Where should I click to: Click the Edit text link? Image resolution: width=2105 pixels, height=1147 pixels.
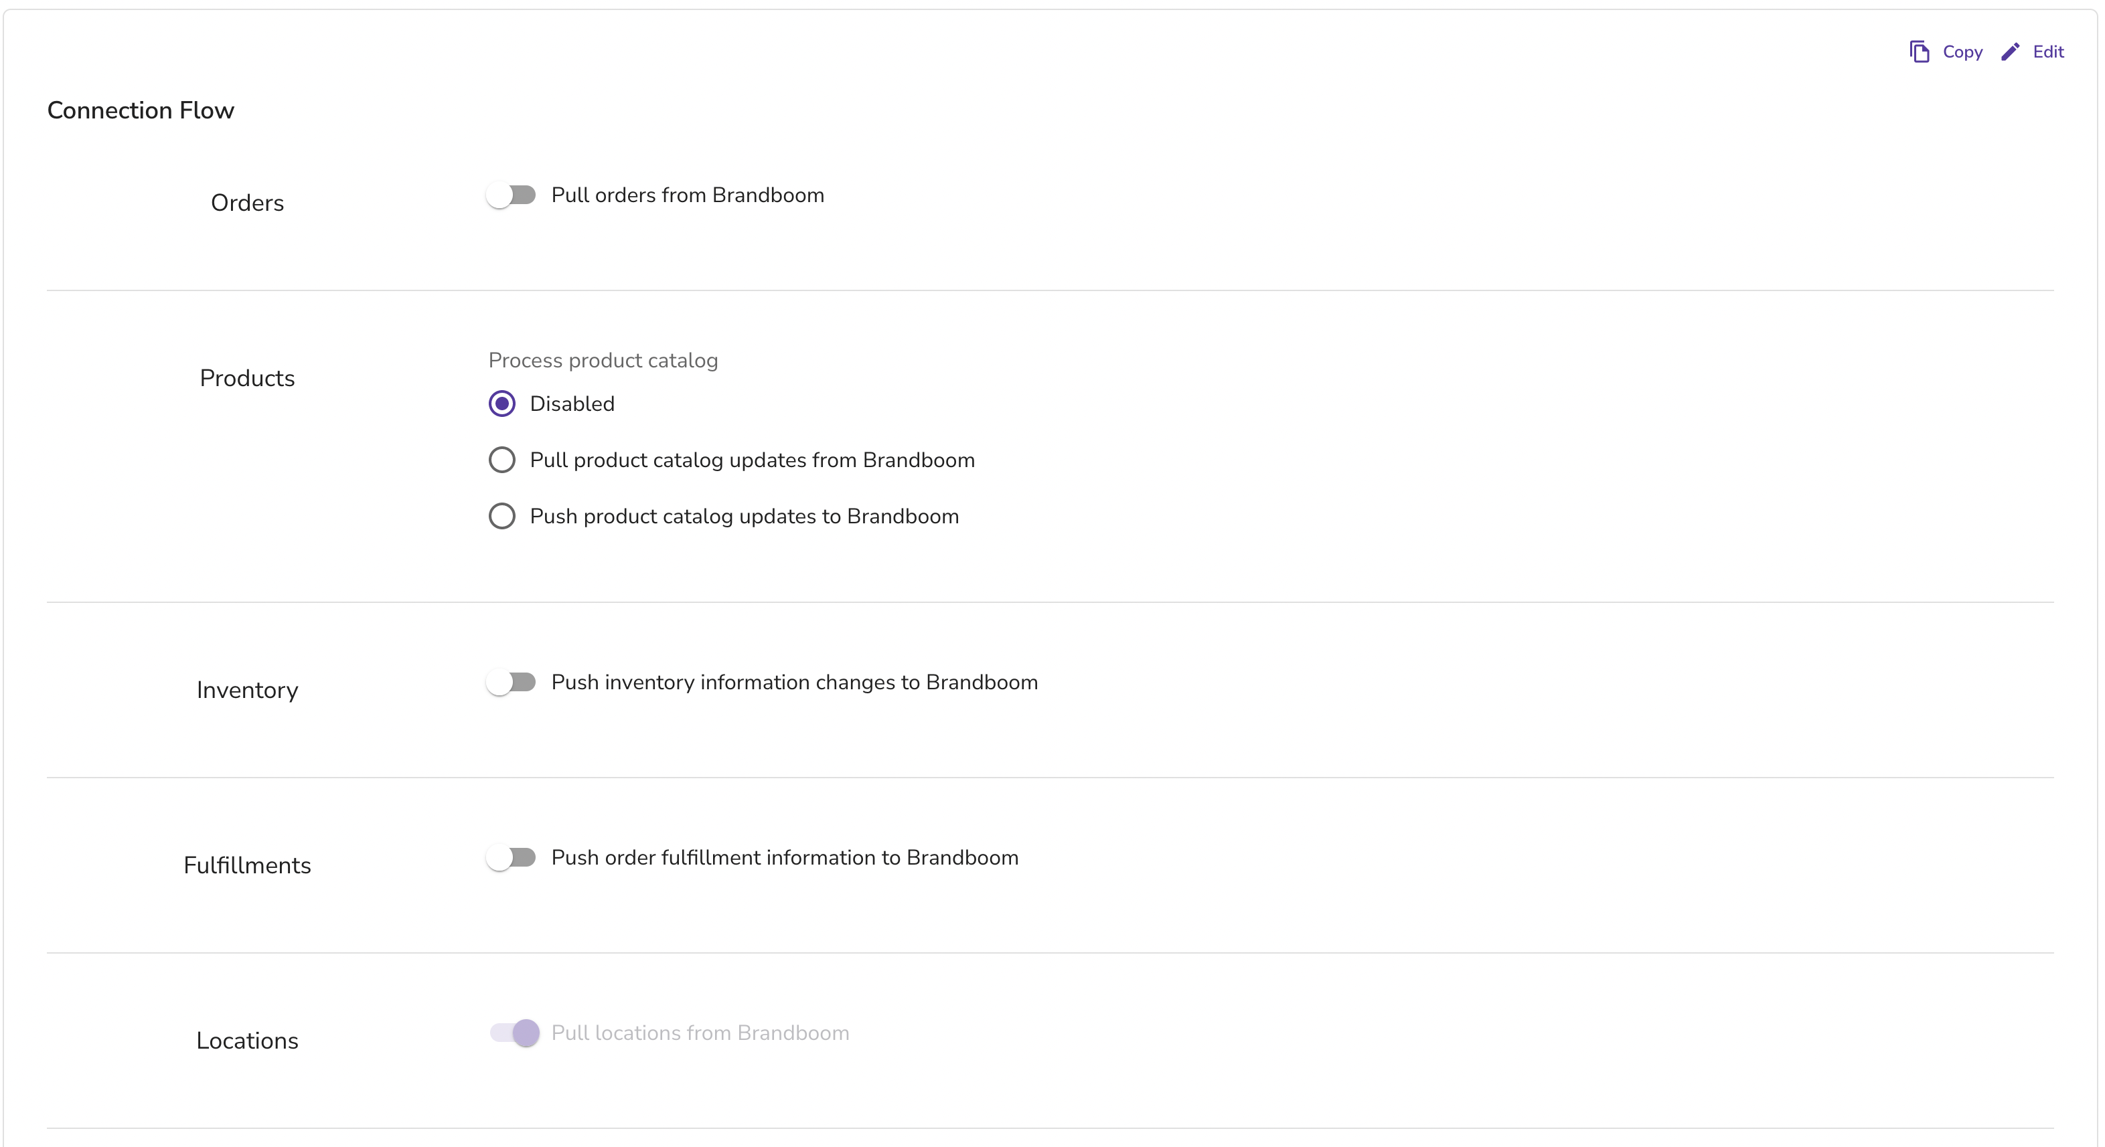(2048, 52)
